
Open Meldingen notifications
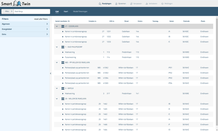tap(167, 4)
